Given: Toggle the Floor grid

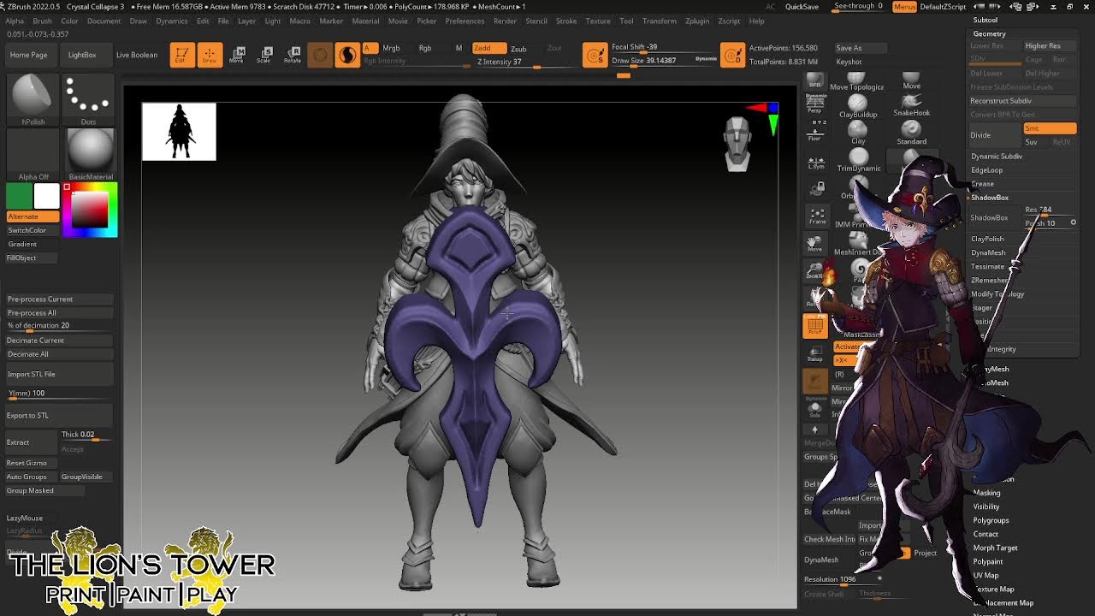Looking at the screenshot, I should coord(815,131).
